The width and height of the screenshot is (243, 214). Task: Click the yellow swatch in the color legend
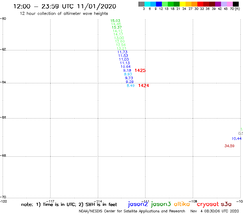183,4
